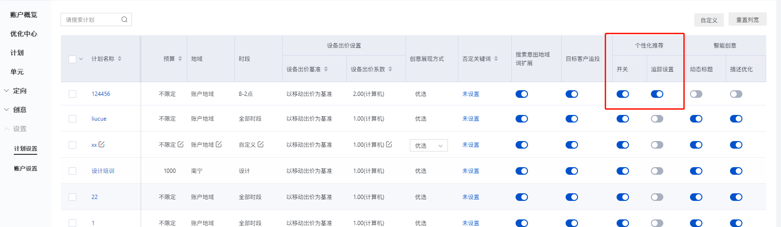Edit region pencil icon in xx row
The height and width of the screenshot is (227, 781).
coord(219,144)
